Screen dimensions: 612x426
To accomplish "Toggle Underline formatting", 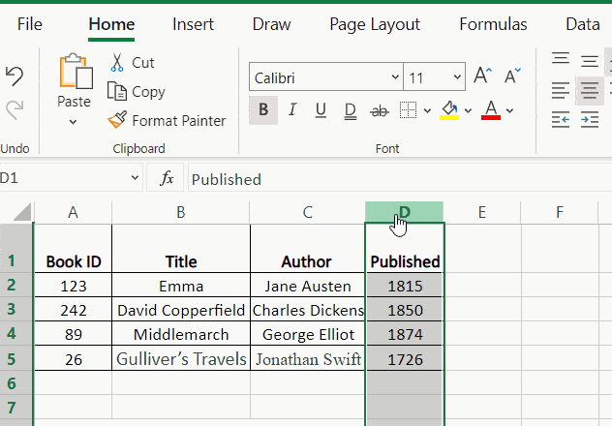I will (x=321, y=110).
